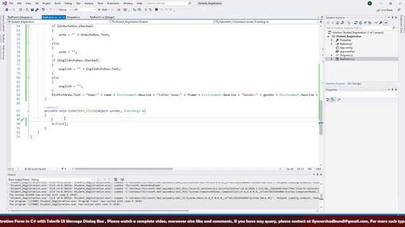Image resolution: width=405 pixels, height=227 pixels.
Task: Switch to the Solution Explorer bottom tab
Action: click(335, 84)
